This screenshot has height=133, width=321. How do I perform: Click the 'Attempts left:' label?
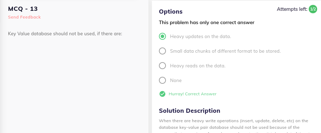point(292,9)
